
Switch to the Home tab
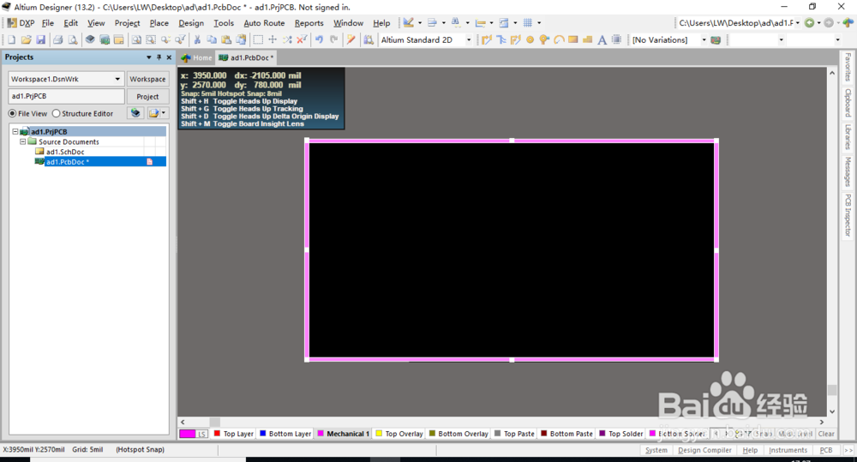point(197,57)
